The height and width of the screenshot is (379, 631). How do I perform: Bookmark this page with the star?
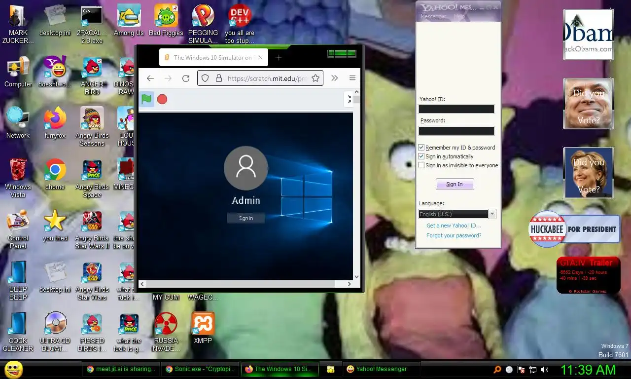315,78
